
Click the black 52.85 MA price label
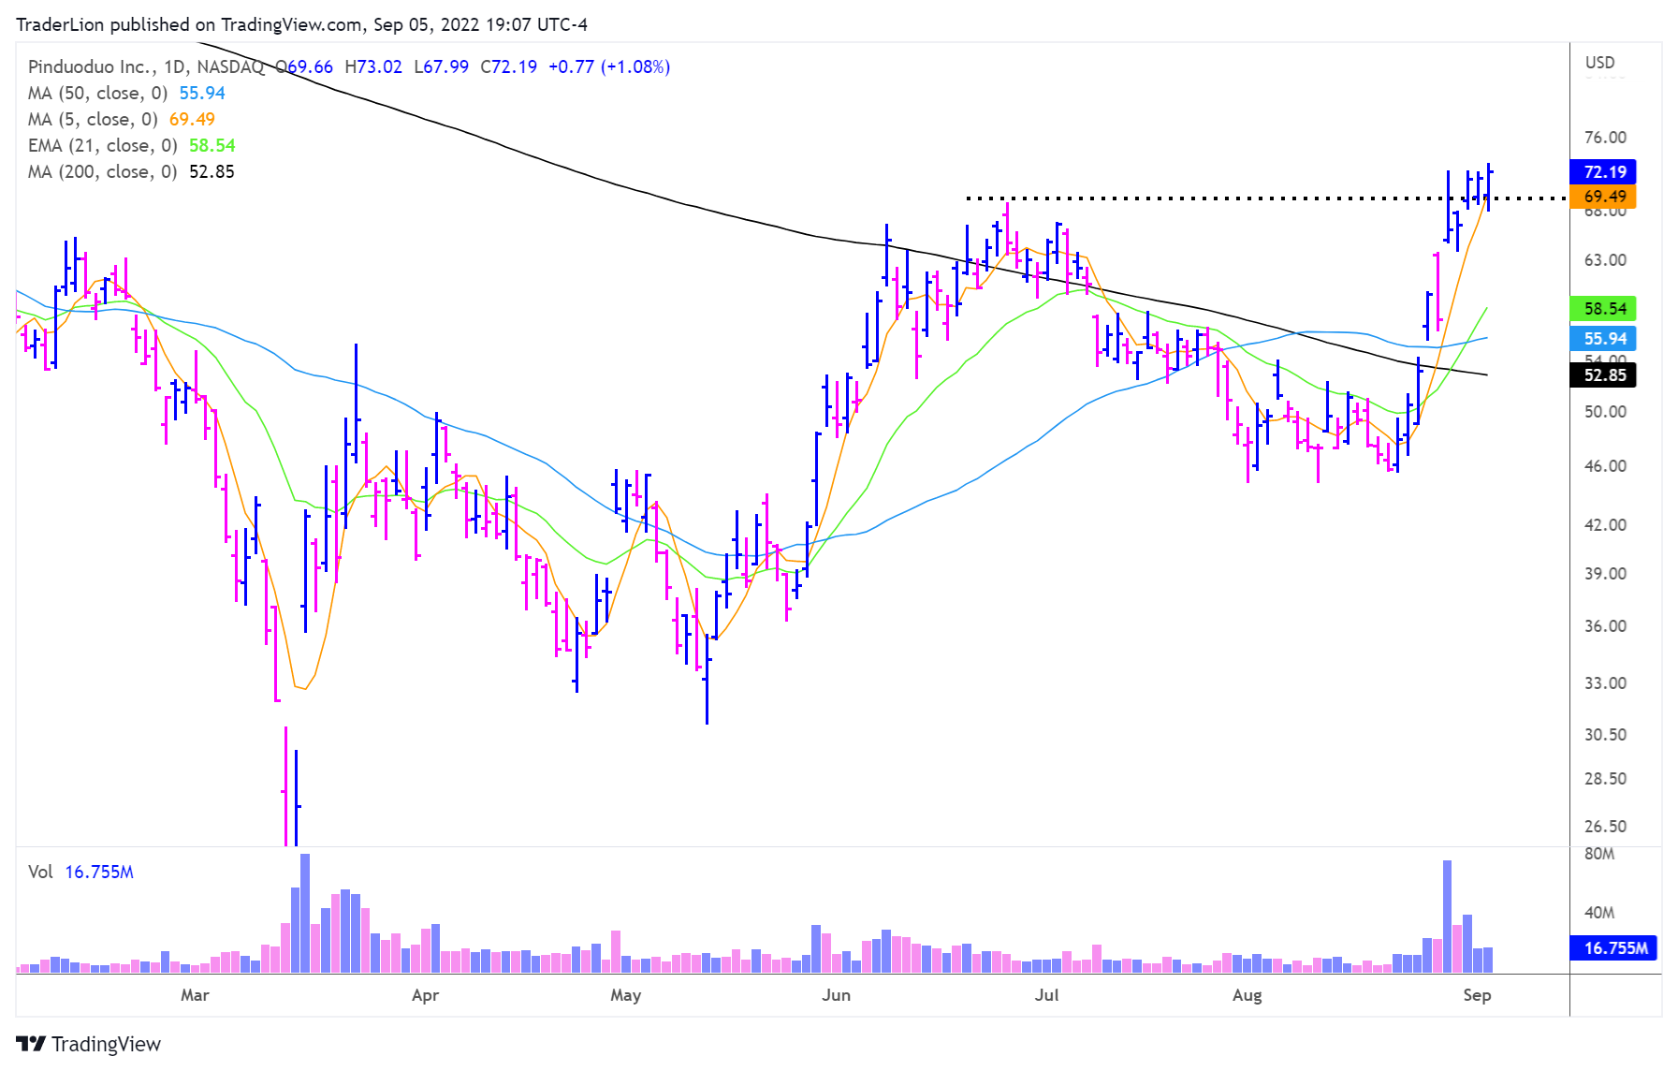point(1604,375)
